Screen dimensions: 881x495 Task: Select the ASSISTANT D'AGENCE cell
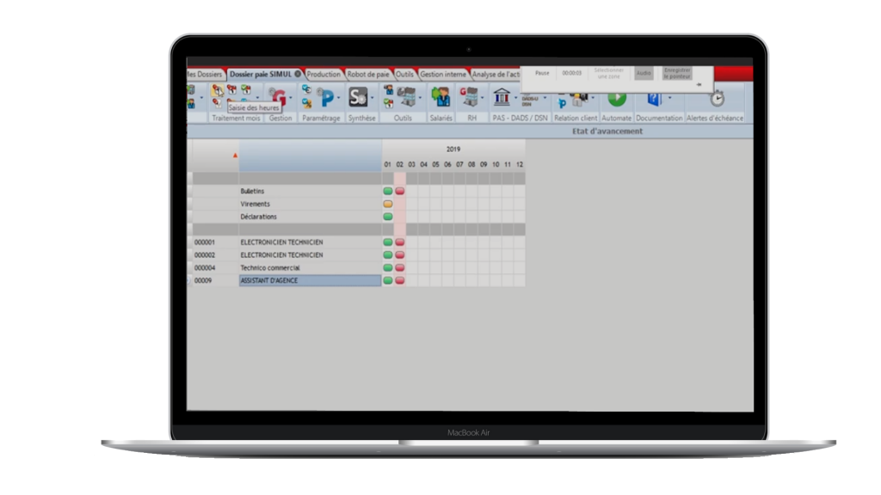pyautogui.click(x=310, y=281)
